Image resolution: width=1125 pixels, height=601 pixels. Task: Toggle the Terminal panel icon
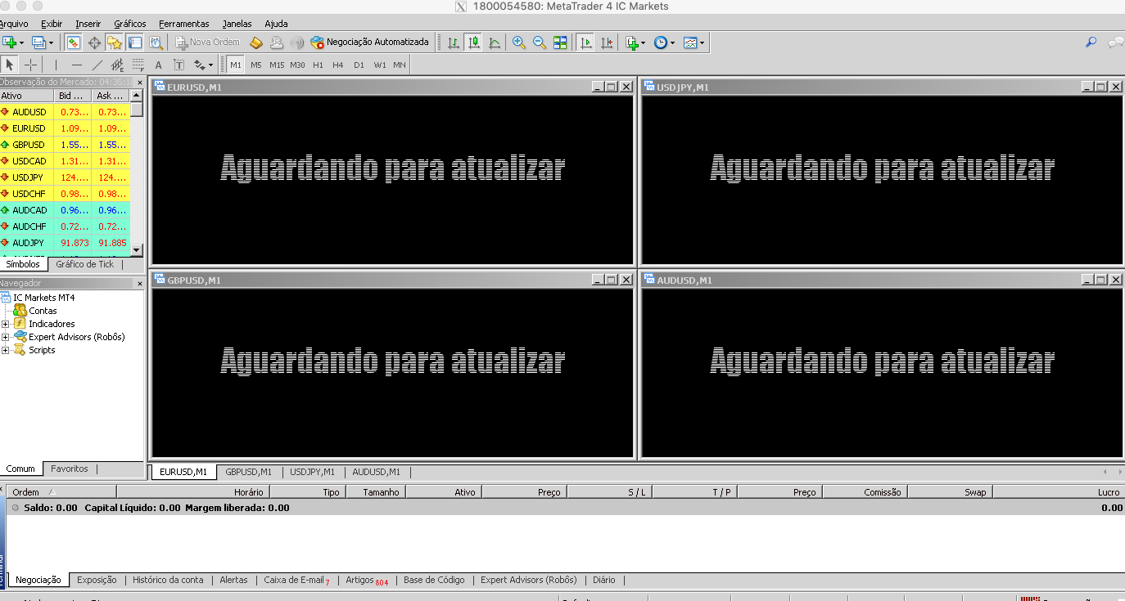(135, 43)
